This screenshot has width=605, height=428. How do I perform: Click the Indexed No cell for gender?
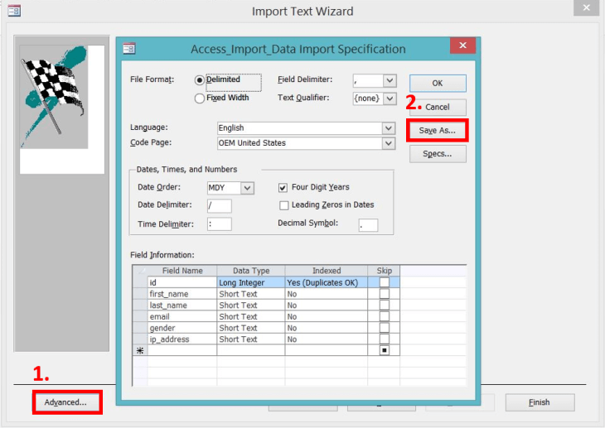click(327, 328)
